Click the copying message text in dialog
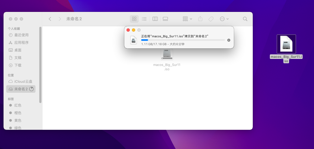314x149 pixels. click(175, 36)
